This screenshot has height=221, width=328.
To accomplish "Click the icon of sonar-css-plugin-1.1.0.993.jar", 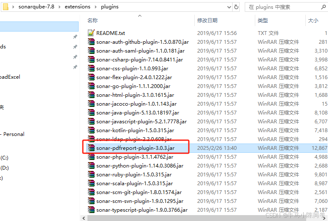I will point(91,68).
